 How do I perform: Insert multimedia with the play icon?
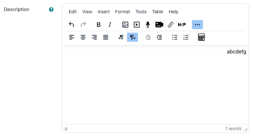click(x=137, y=25)
